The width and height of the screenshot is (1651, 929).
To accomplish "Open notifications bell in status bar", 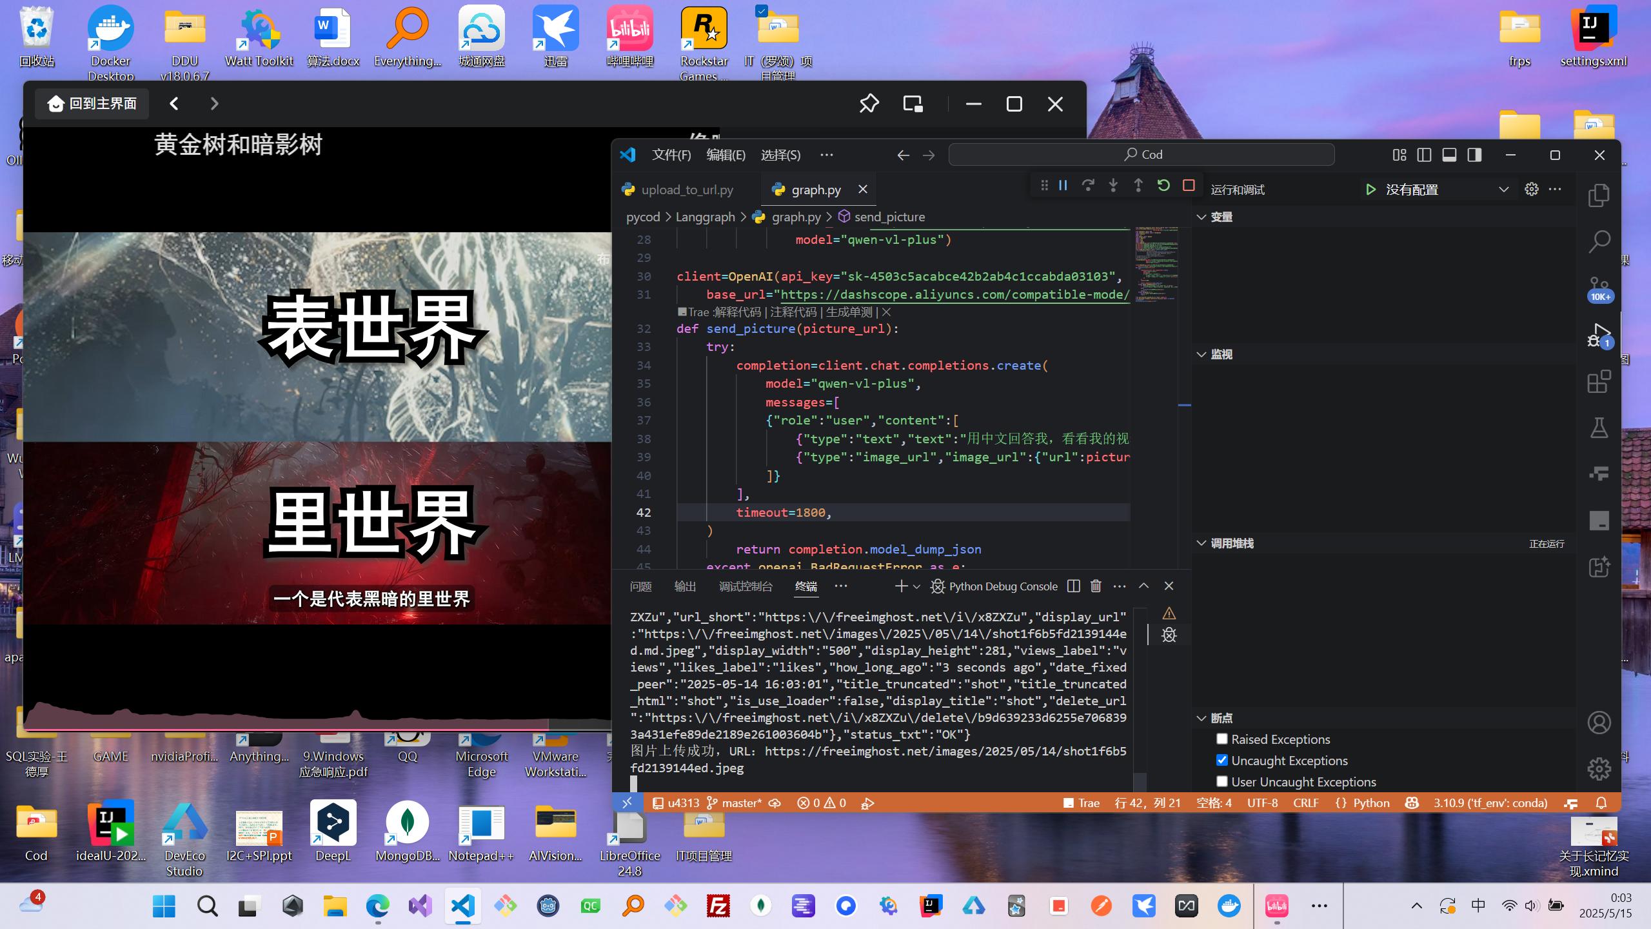I will point(1601,803).
